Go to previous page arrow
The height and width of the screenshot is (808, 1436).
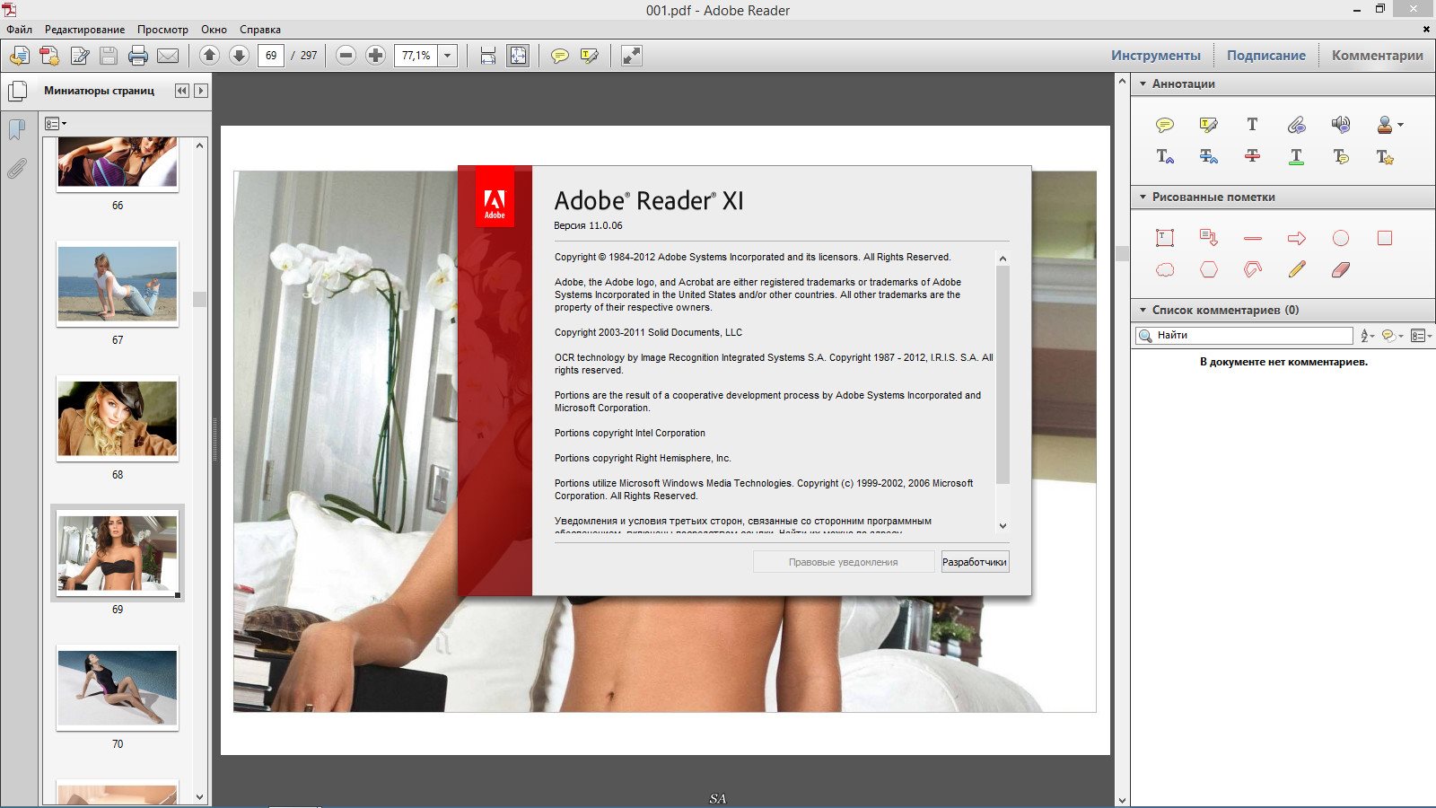[209, 56]
